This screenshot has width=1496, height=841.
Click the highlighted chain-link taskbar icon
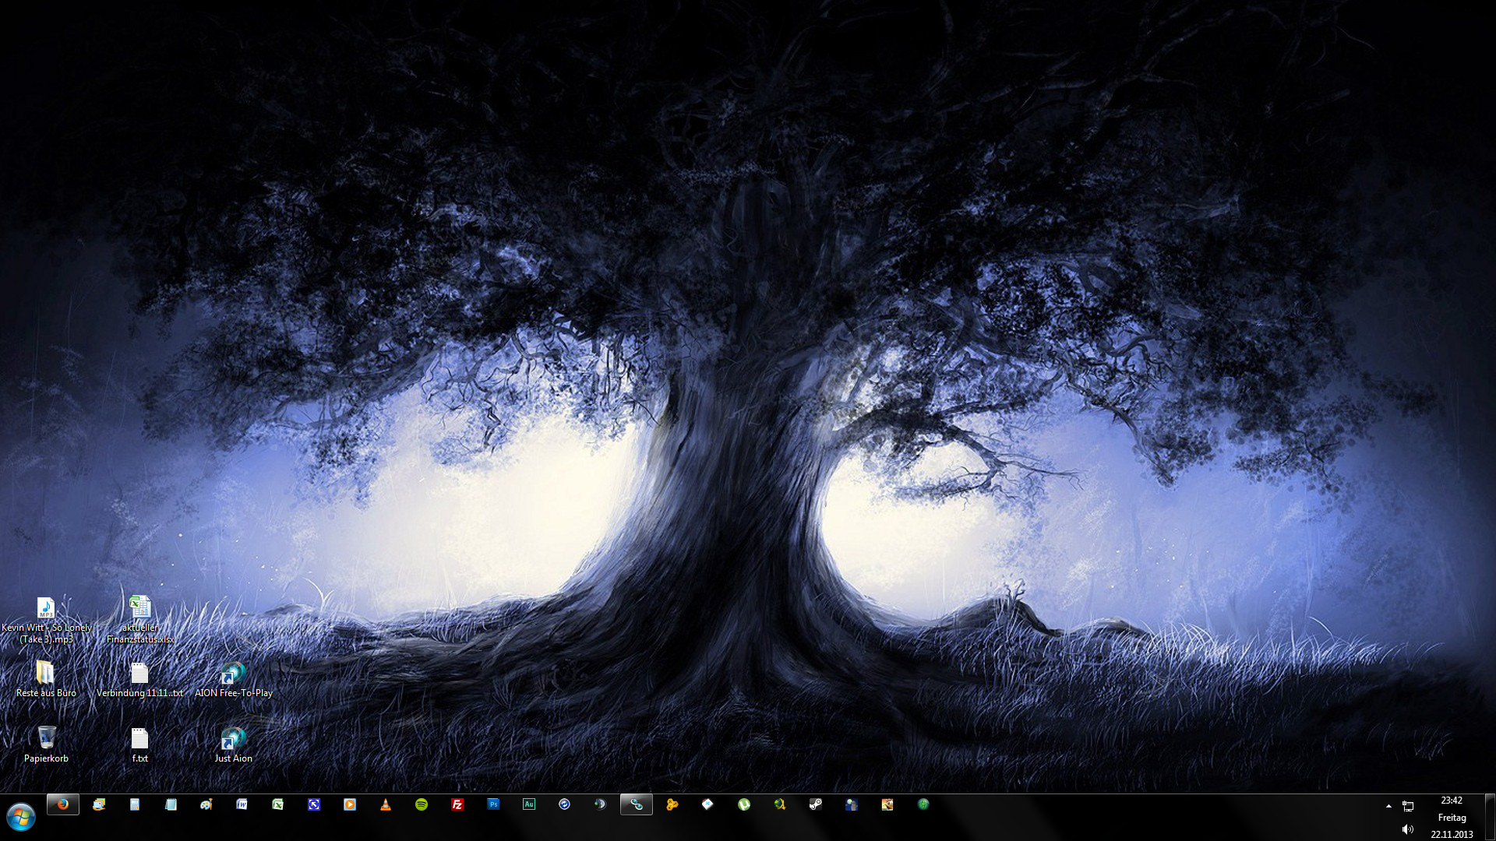637,804
